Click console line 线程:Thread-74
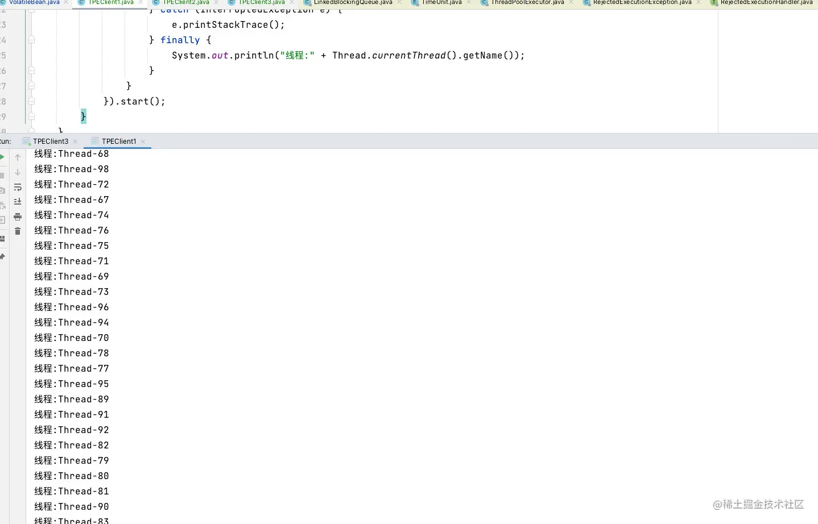The image size is (818, 524). coord(72,215)
